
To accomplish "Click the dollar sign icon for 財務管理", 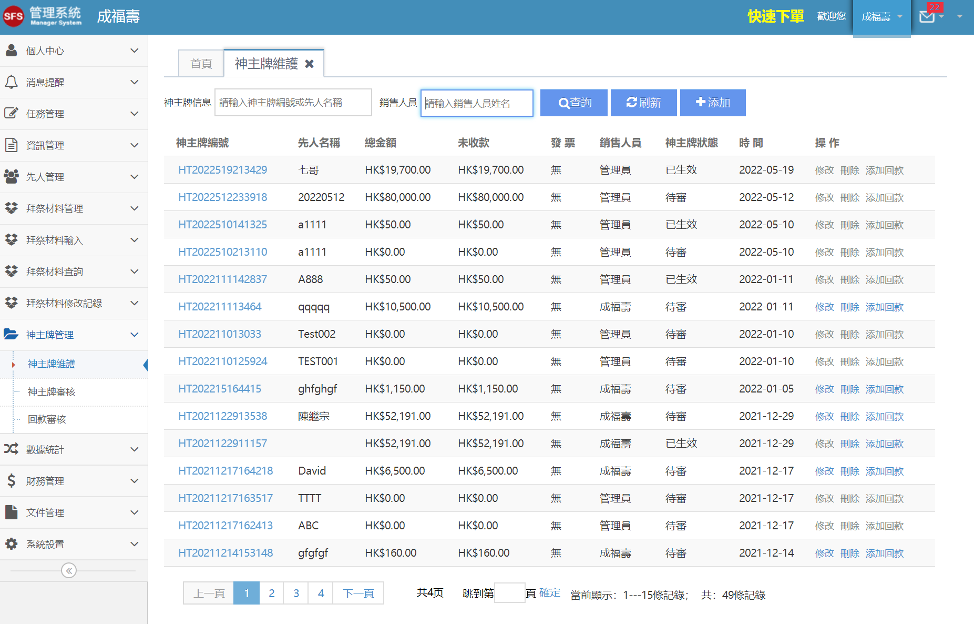I will click(x=11, y=481).
